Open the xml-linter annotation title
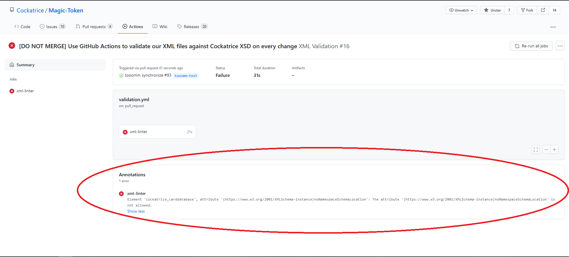569x257 pixels. (x=136, y=193)
